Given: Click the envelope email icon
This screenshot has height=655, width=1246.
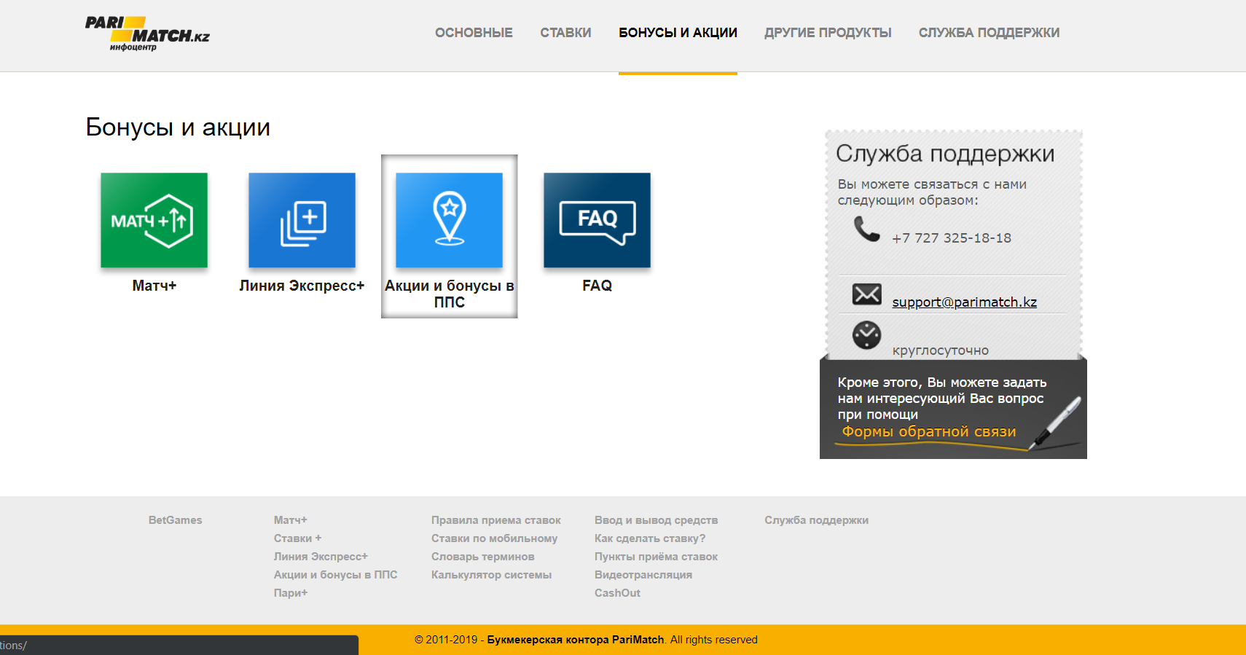Looking at the screenshot, I should pos(866,294).
